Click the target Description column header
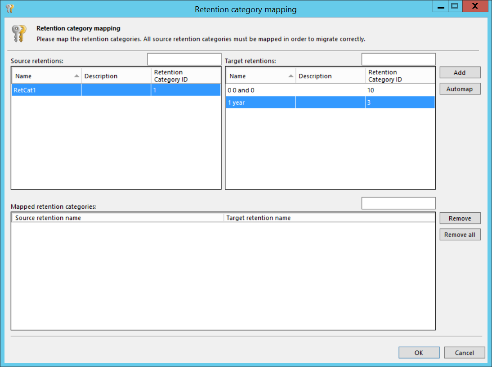Image resolution: width=492 pixels, height=367 pixels. pos(330,76)
